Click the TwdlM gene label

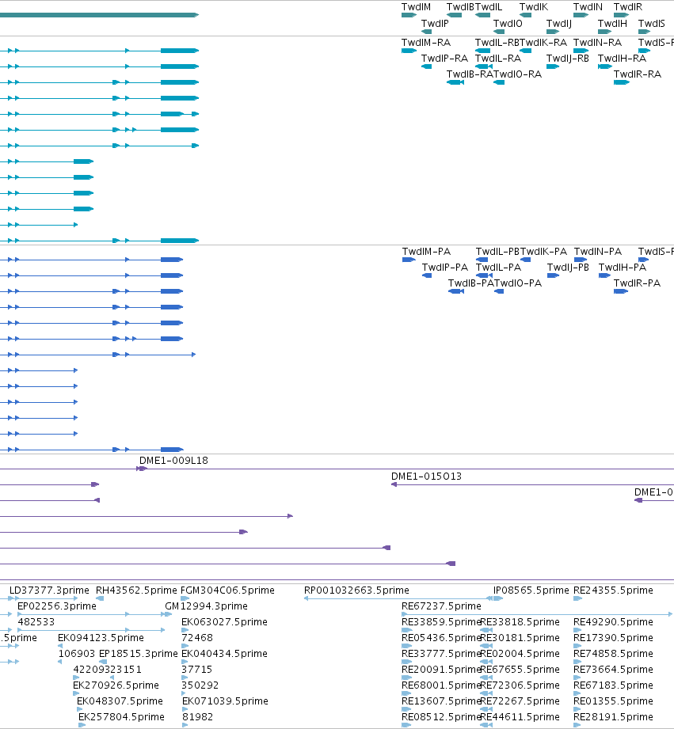[416, 7]
